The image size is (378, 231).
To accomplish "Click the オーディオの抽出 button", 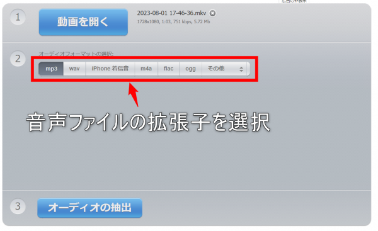I will tap(89, 208).
